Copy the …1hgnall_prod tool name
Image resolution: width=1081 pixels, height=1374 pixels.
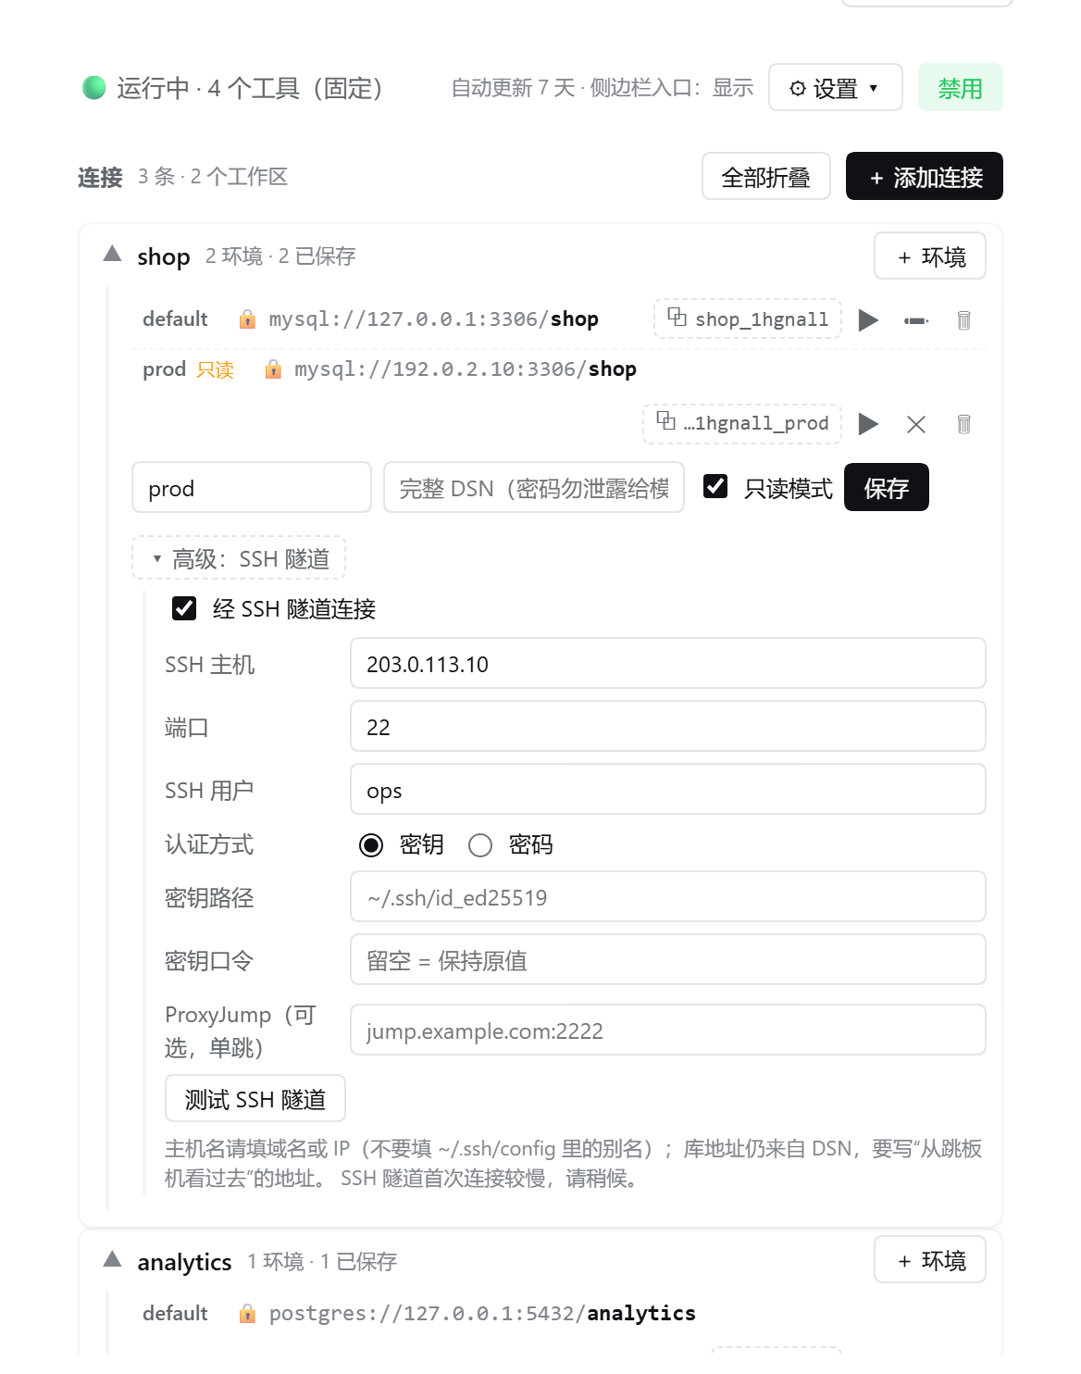tap(742, 423)
